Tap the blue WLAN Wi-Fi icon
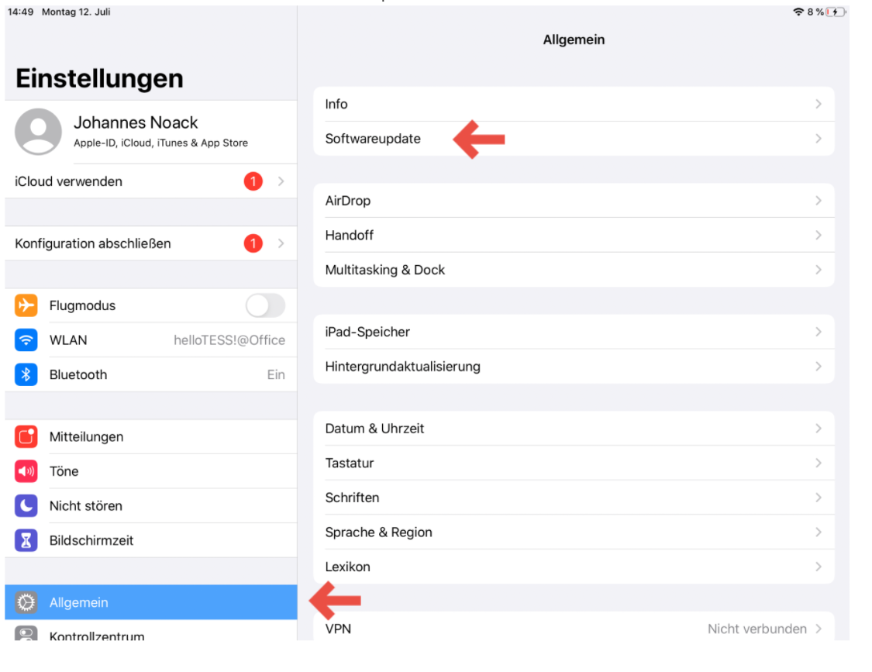The width and height of the screenshot is (872, 672). (x=26, y=340)
